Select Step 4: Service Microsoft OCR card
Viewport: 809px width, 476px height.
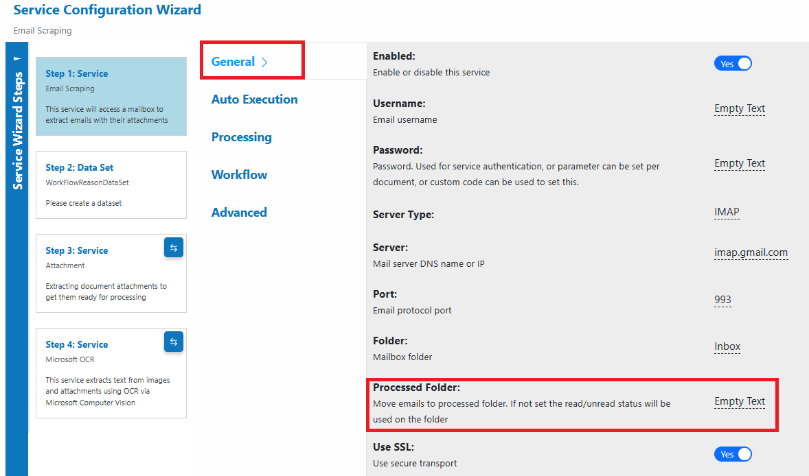(x=111, y=373)
